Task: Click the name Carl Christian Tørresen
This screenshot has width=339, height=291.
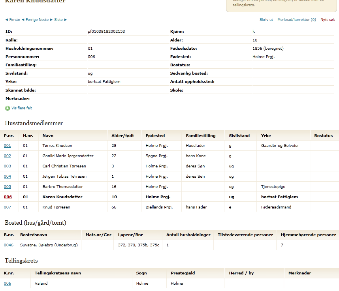Action: pyautogui.click(x=64, y=166)
